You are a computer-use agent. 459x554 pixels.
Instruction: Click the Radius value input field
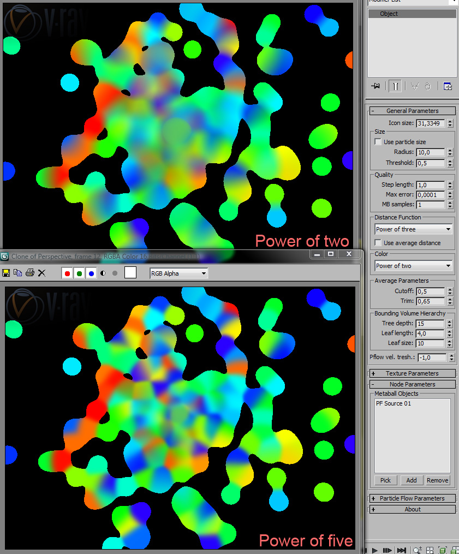(431, 152)
